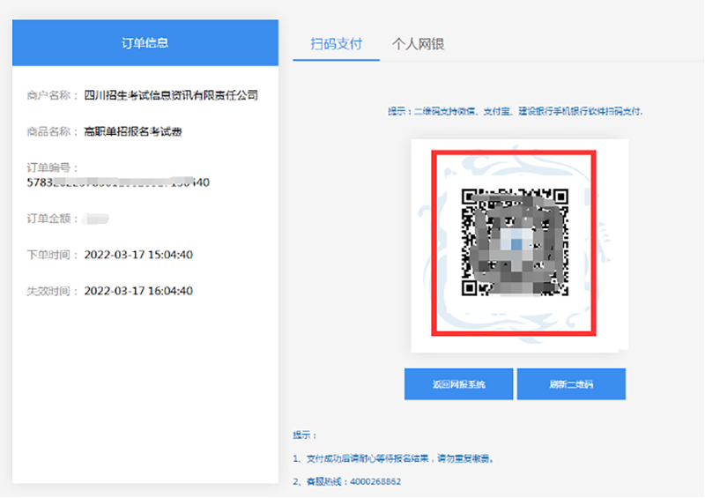Click the payment QR code image

point(515,242)
